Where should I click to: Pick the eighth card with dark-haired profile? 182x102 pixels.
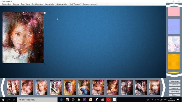[113, 87]
